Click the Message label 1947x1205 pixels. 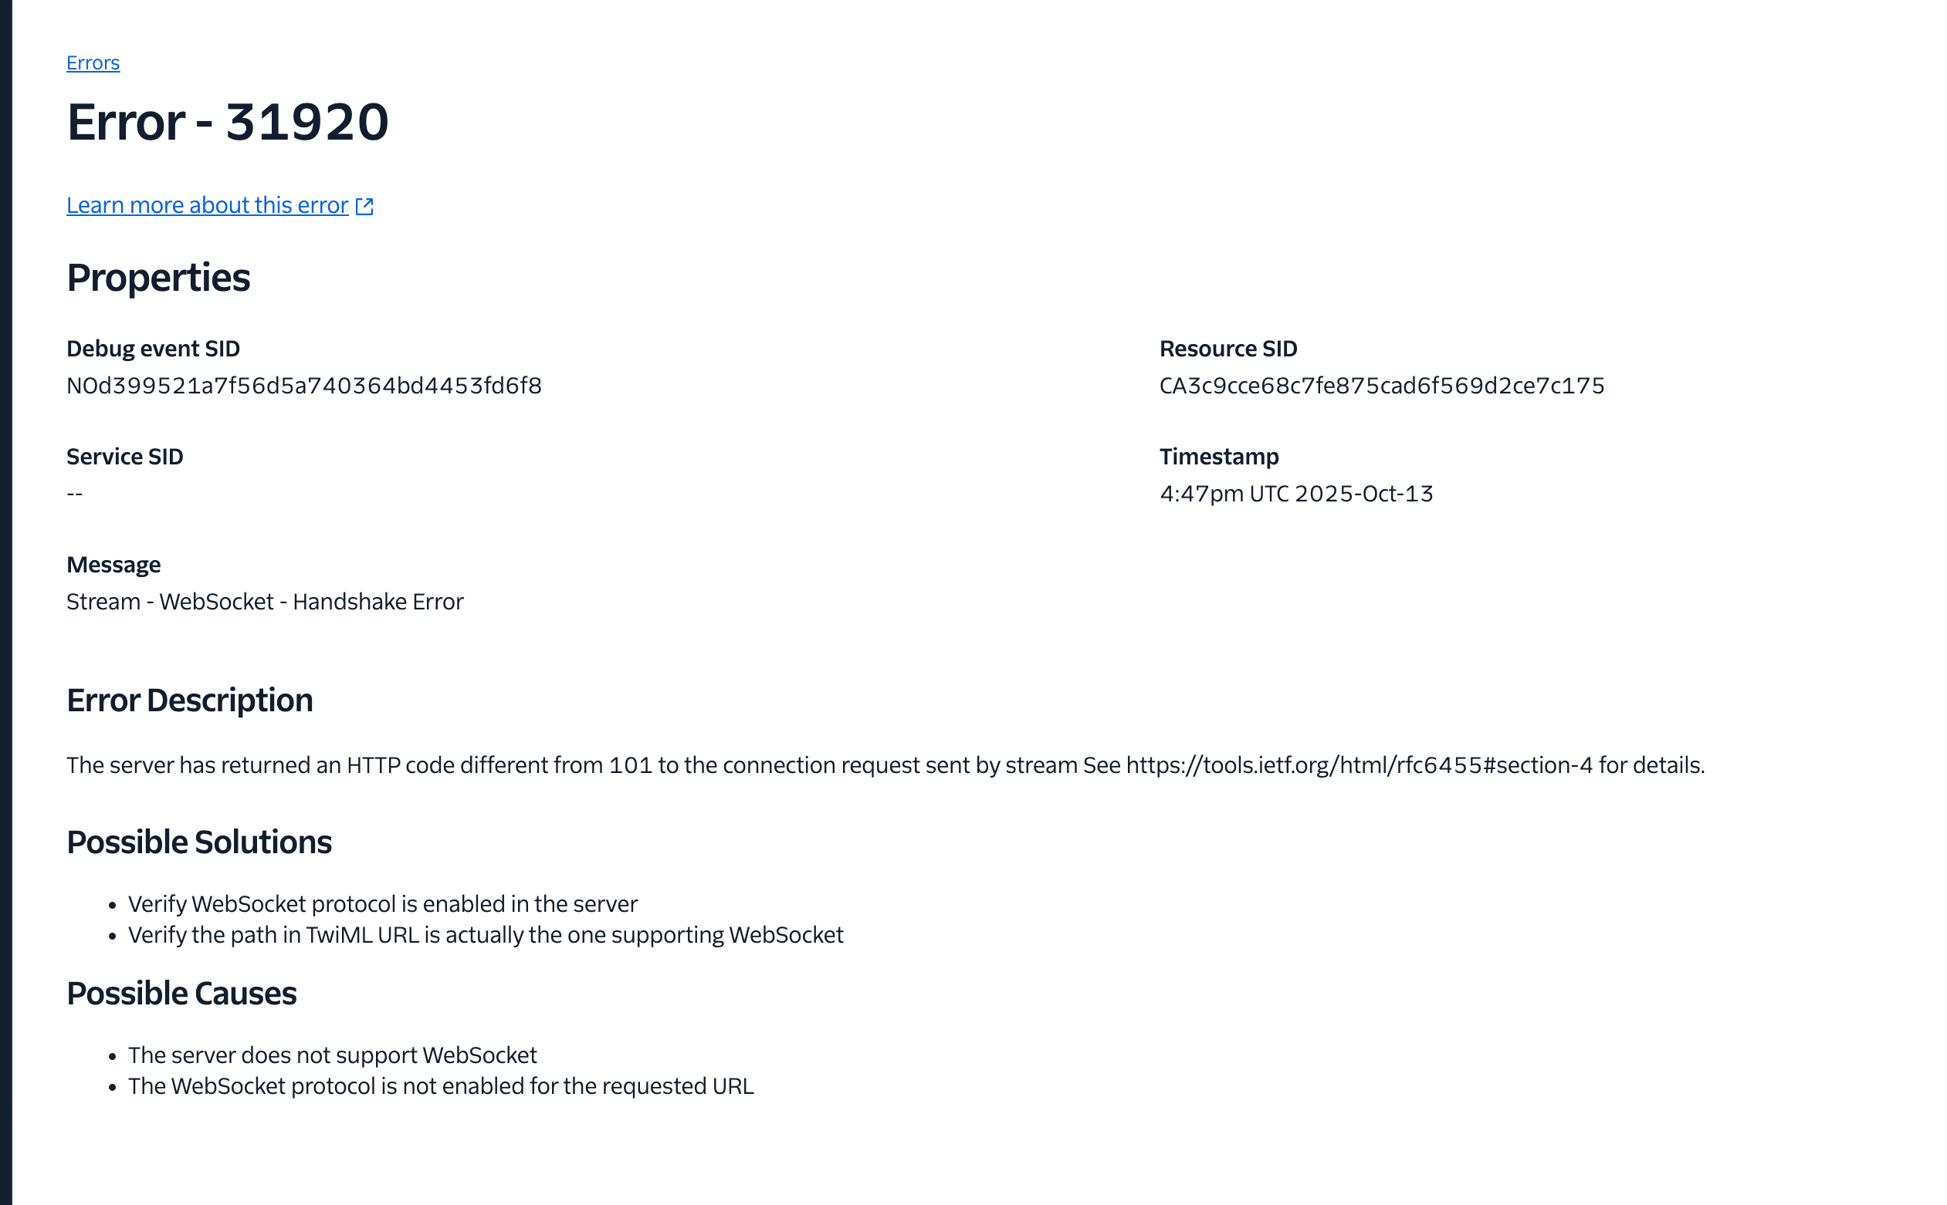click(x=113, y=565)
